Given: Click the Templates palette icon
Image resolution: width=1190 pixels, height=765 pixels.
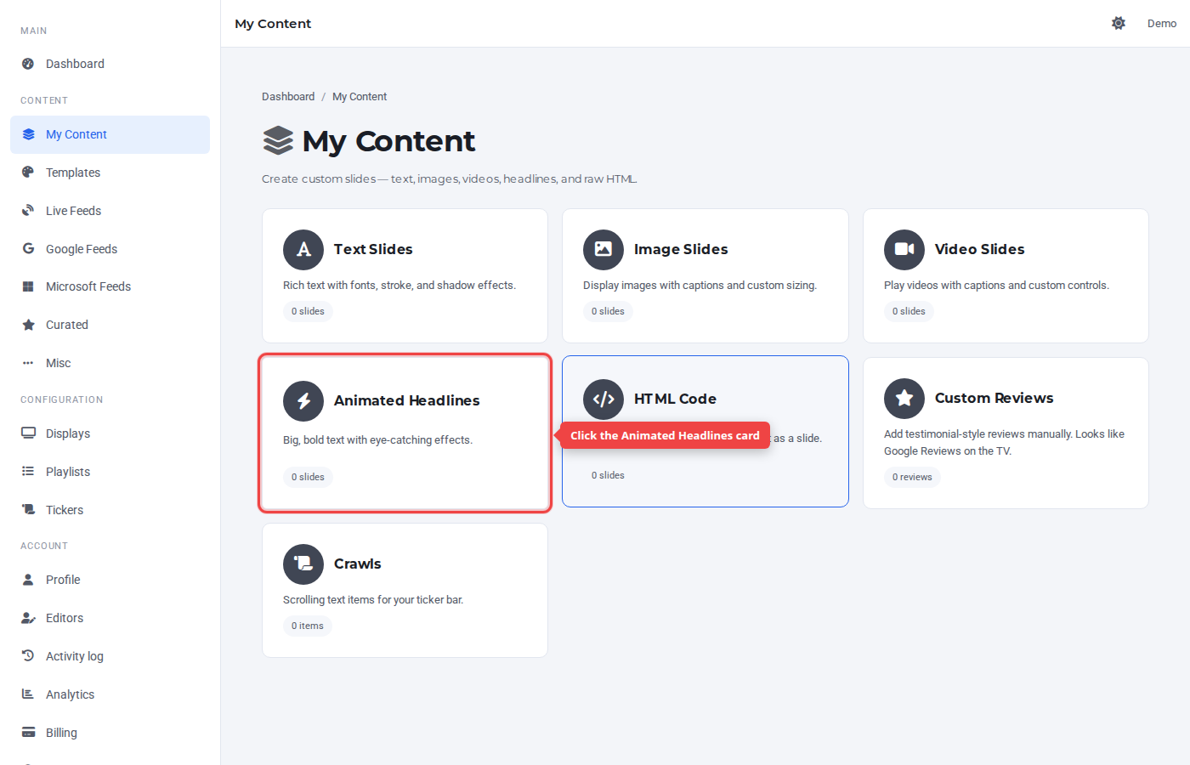Looking at the screenshot, I should (28, 173).
